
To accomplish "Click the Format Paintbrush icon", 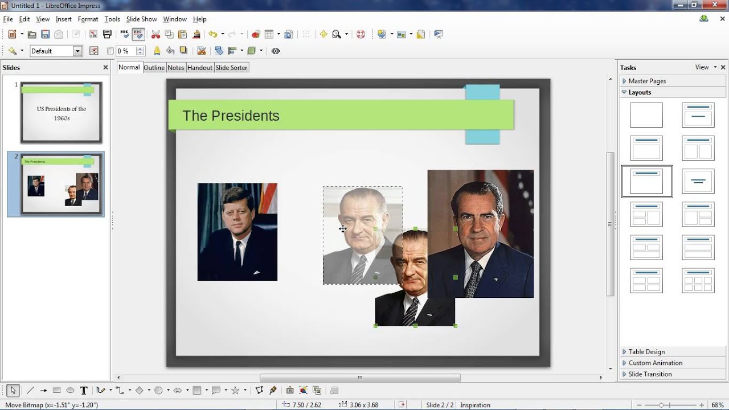I will coord(196,34).
